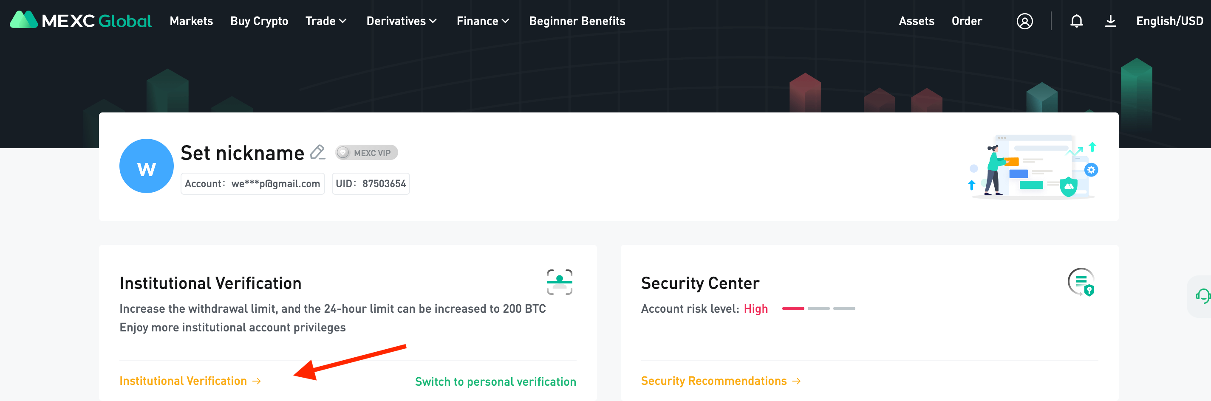This screenshot has width=1211, height=401.
Task: Click the Security Center shield icon
Action: point(1081,282)
